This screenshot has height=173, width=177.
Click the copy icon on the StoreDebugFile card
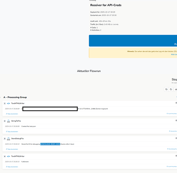176,138
